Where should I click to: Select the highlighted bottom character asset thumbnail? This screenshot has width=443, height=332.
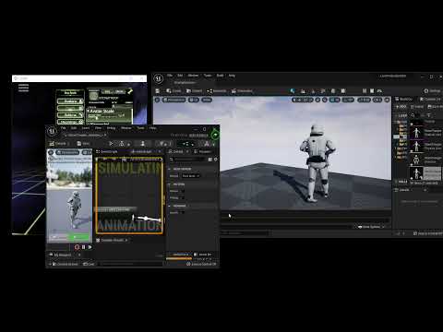tap(416, 173)
